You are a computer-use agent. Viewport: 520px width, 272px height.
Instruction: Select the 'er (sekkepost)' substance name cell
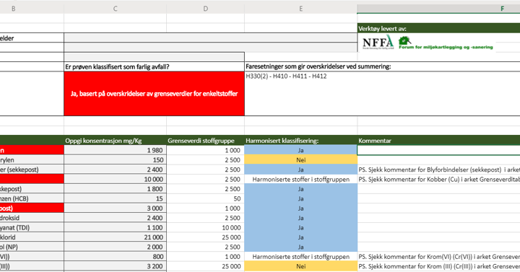pos(32,170)
